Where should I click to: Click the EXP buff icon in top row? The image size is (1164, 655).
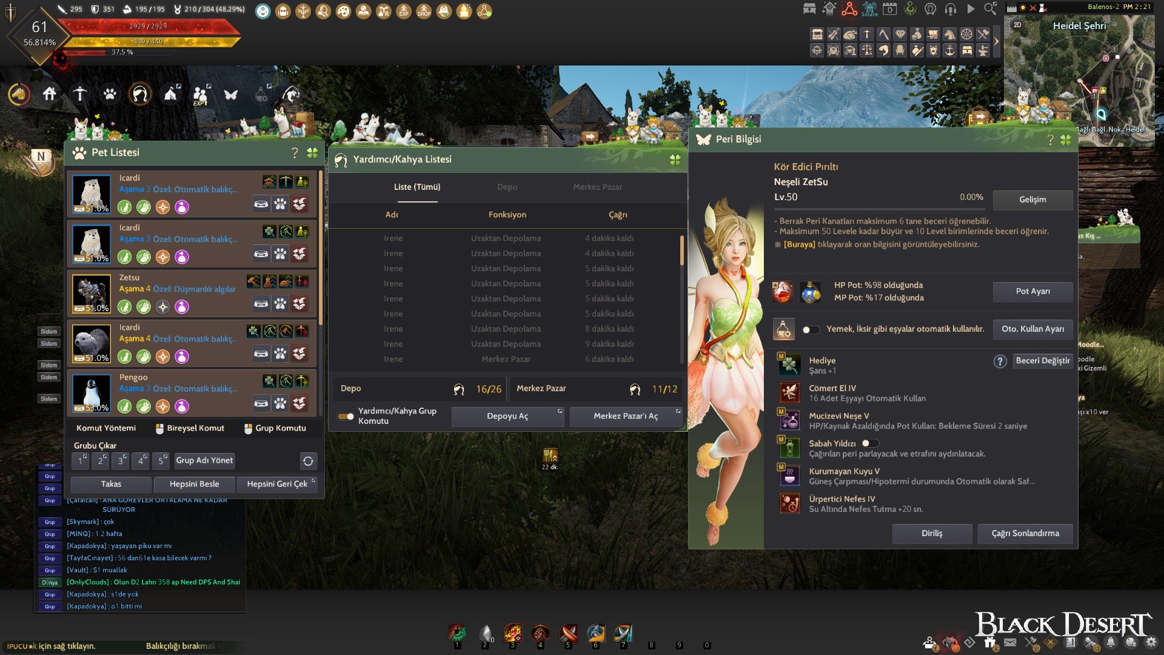[404, 11]
